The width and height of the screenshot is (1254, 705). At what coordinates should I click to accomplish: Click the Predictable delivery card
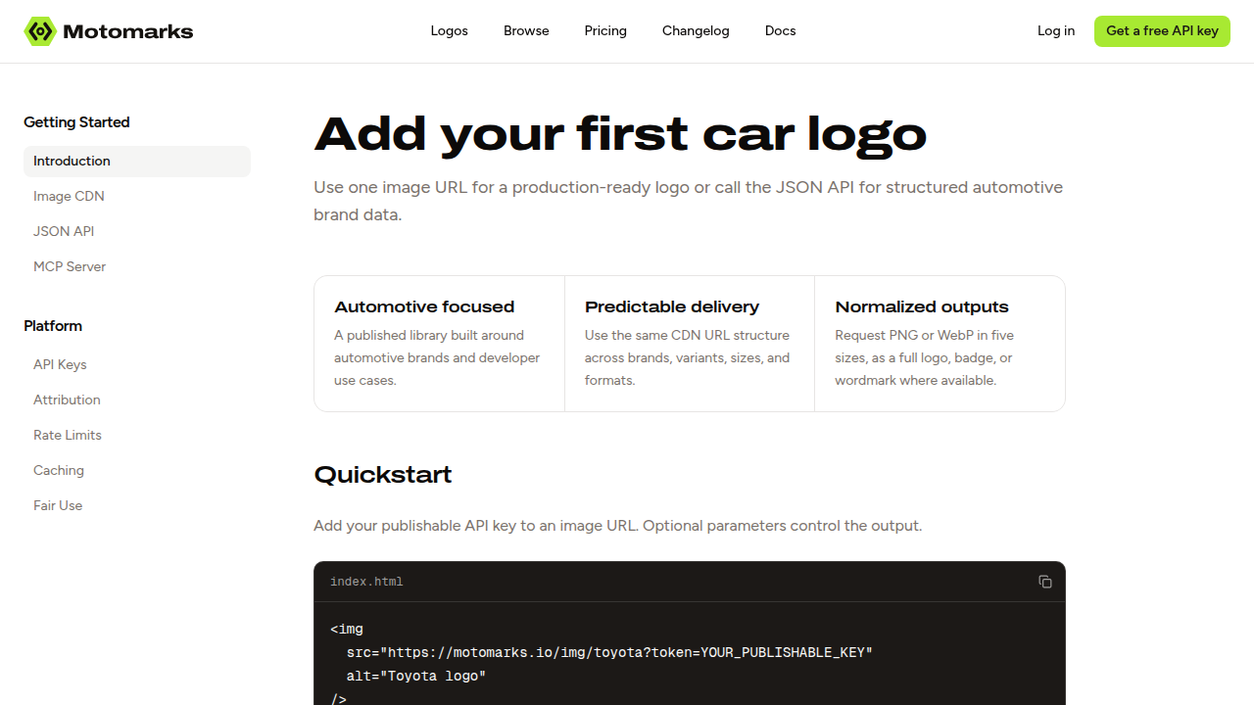click(x=690, y=344)
